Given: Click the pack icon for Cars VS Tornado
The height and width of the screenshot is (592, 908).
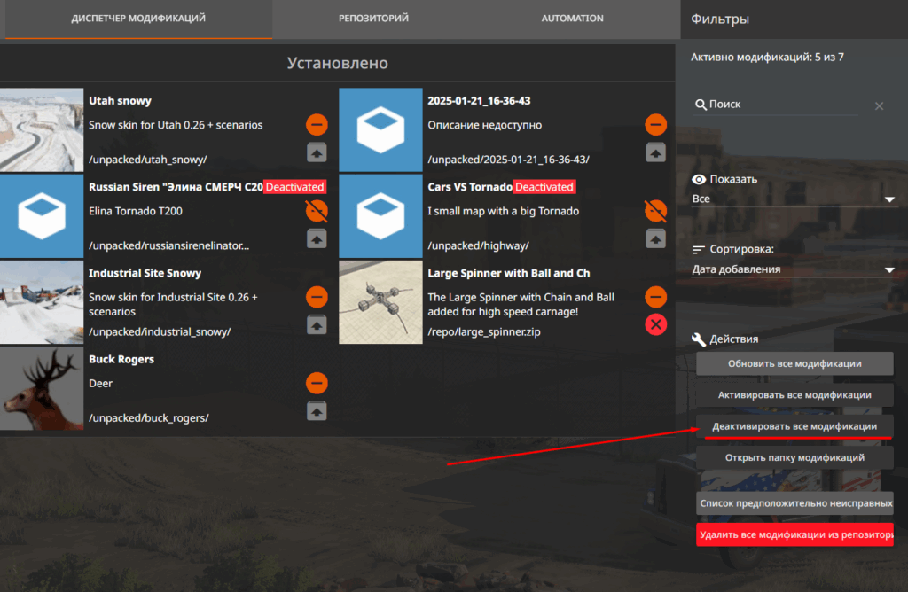Looking at the screenshot, I should pyautogui.click(x=655, y=238).
